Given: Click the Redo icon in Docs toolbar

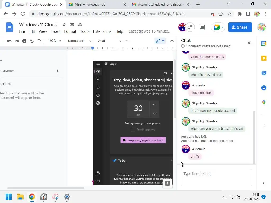Looking at the screenshot, I should click(x=17, y=41).
